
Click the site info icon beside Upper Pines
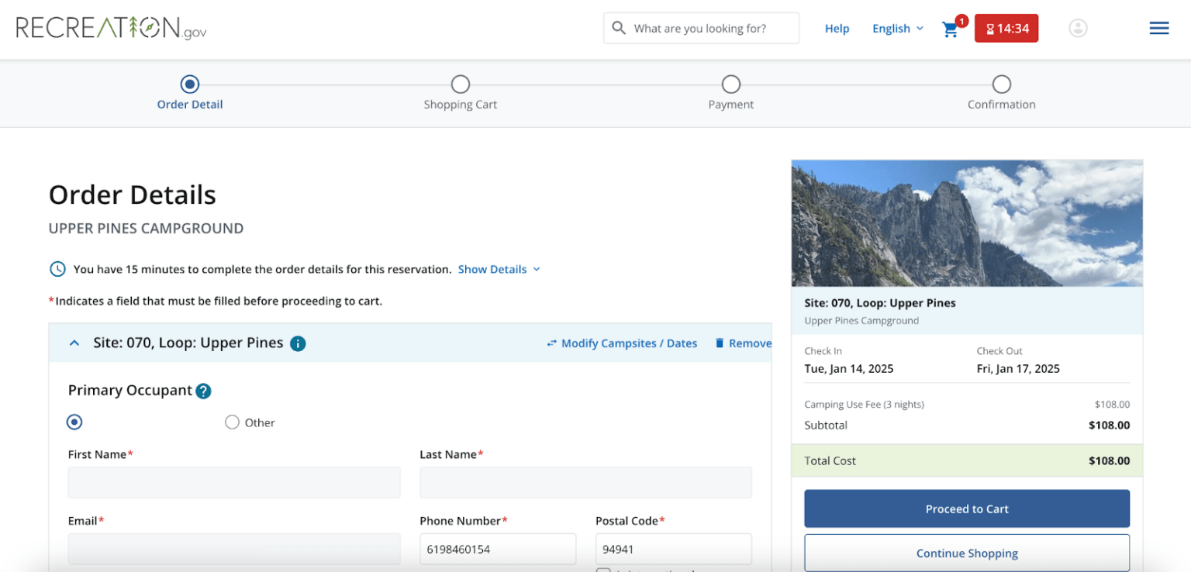(298, 343)
